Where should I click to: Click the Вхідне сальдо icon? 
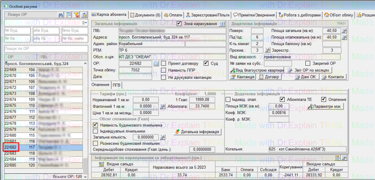[x=99, y=164]
